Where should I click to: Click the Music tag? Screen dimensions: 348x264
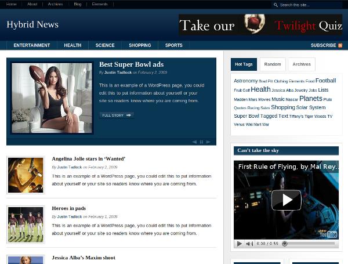(x=278, y=99)
